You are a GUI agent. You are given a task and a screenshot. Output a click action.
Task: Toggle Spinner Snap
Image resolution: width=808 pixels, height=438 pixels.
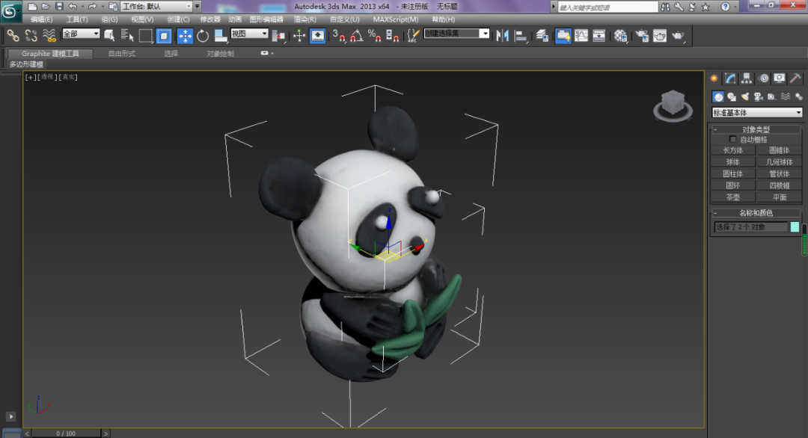pos(392,36)
